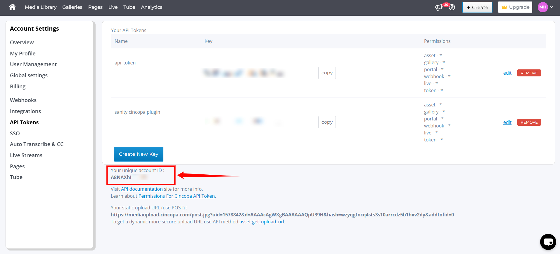
Task: Select Webhooks in account settings sidebar
Action: (23, 100)
